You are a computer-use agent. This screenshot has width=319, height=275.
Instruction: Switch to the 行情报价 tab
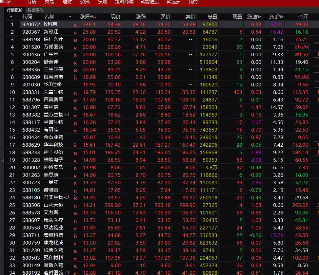(15, 10)
